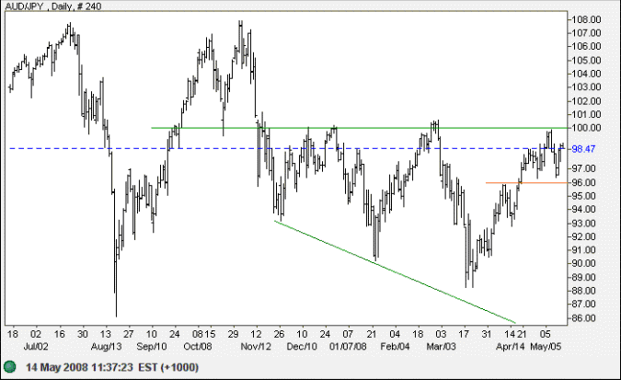Image resolution: width=621 pixels, height=380 pixels.
Task: Click the May/05 date axis label
Action: point(546,346)
